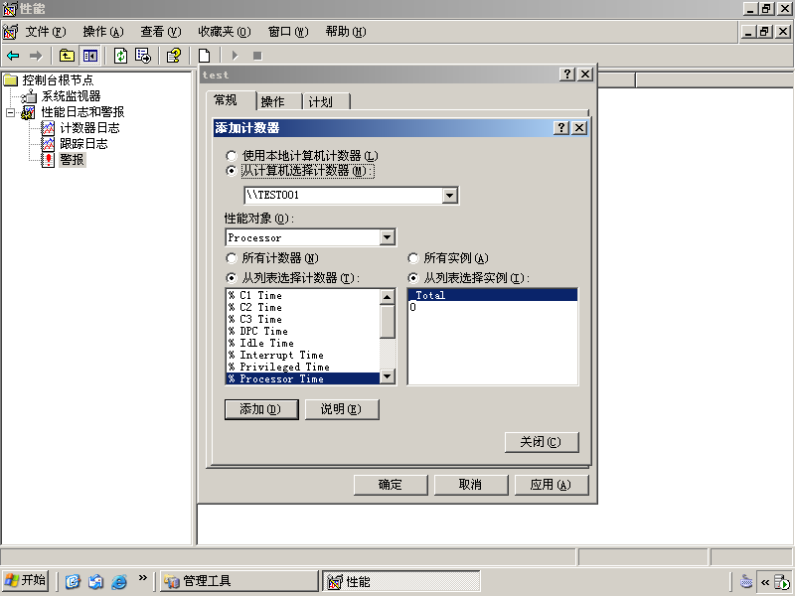Click the Forward arrow toolbar icon

(35, 56)
